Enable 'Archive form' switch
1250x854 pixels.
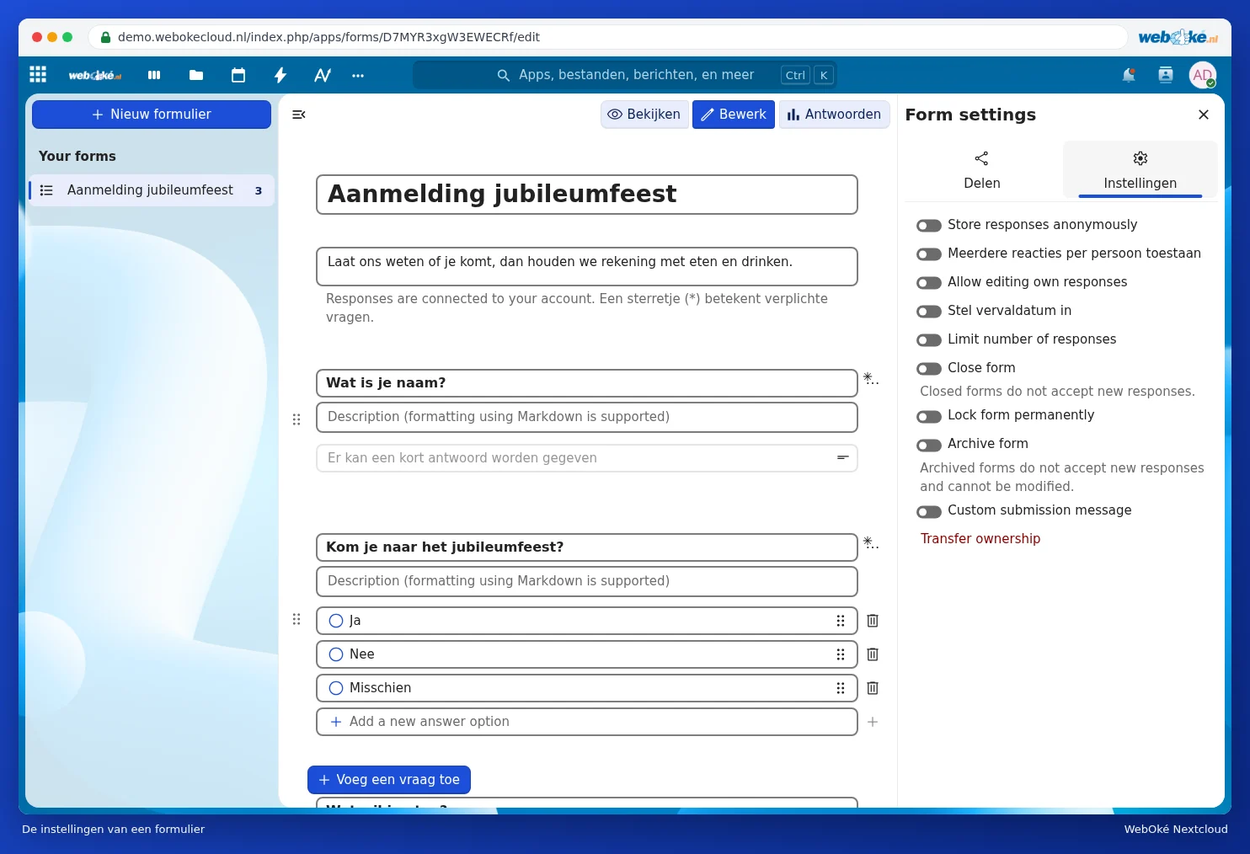pyautogui.click(x=929, y=445)
